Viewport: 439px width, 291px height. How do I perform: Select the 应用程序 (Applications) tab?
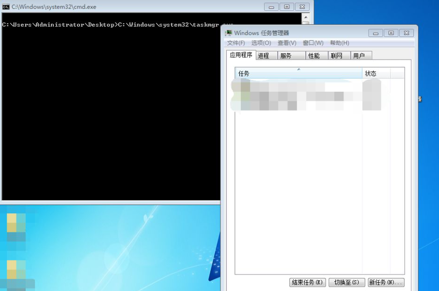(241, 55)
